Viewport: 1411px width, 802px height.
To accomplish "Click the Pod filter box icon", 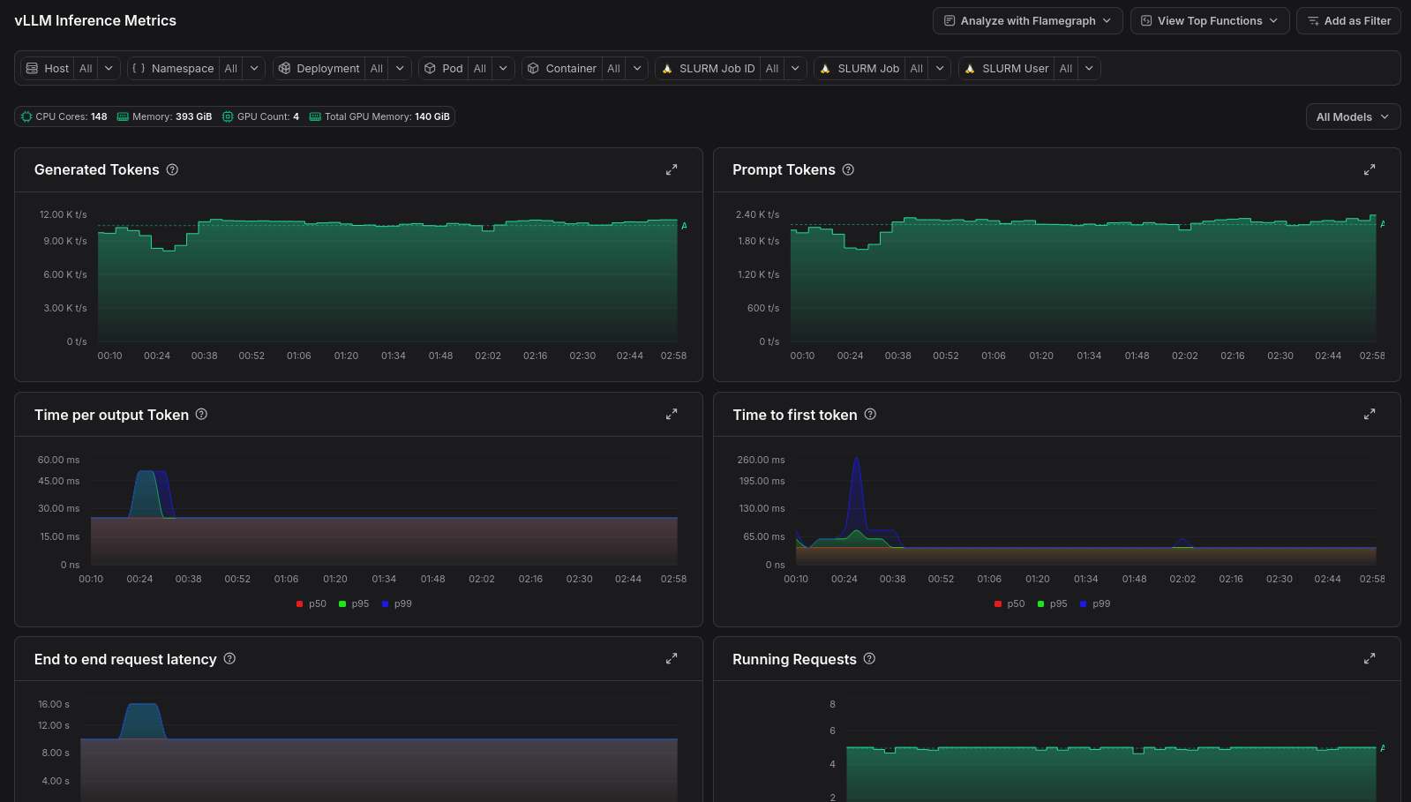I will click(430, 68).
